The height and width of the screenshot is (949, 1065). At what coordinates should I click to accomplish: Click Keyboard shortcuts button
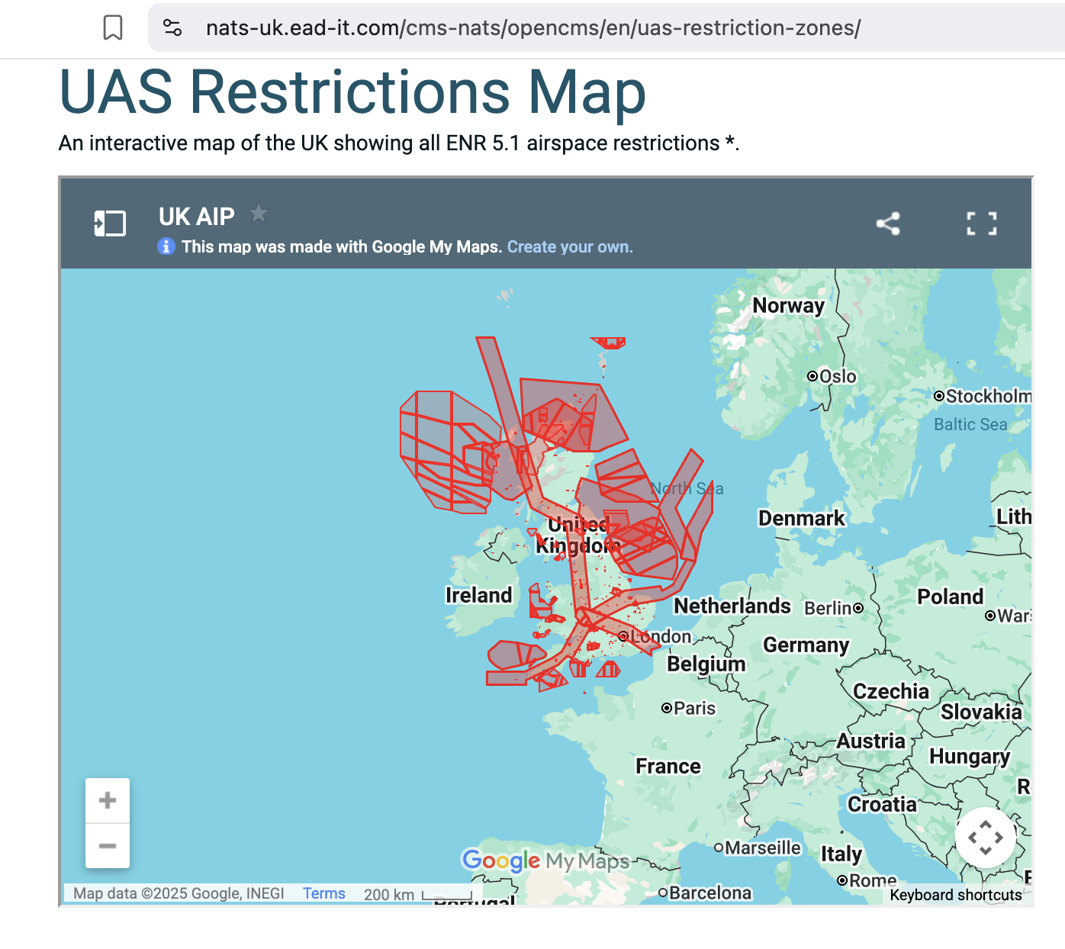(x=955, y=895)
